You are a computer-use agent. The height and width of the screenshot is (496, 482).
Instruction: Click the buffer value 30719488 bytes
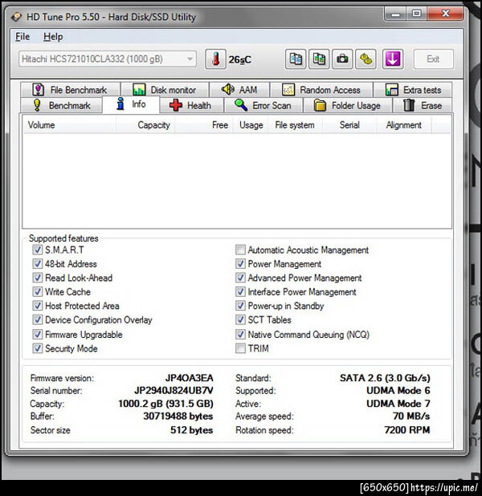point(178,417)
